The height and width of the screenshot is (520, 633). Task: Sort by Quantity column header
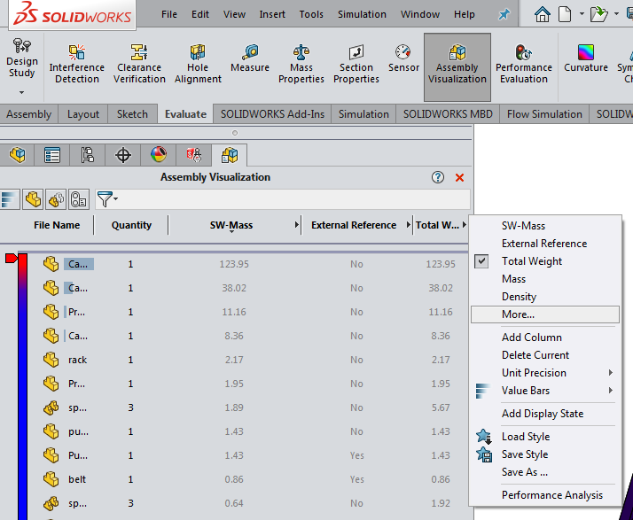[131, 225]
